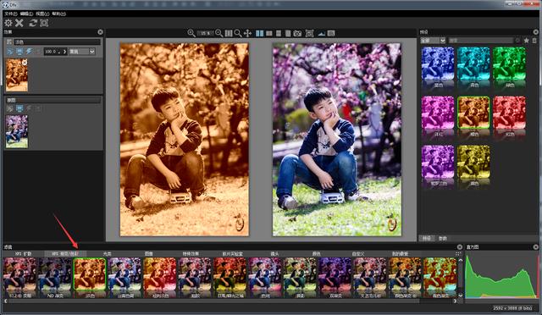The height and width of the screenshot is (315, 542).
Task: Close the filters panel with its X button
Action: click(x=460, y=247)
